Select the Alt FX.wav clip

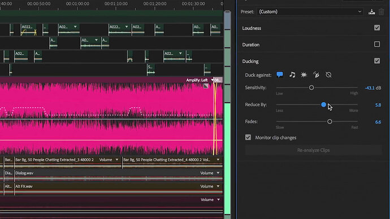[118, 189]
